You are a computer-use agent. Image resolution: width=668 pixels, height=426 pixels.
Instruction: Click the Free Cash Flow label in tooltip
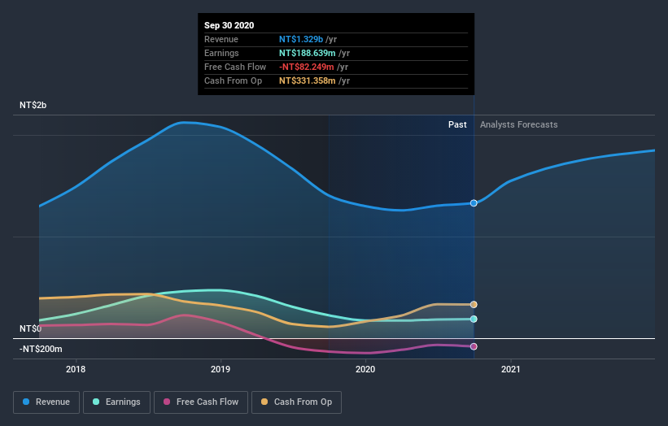coord(235,67)
